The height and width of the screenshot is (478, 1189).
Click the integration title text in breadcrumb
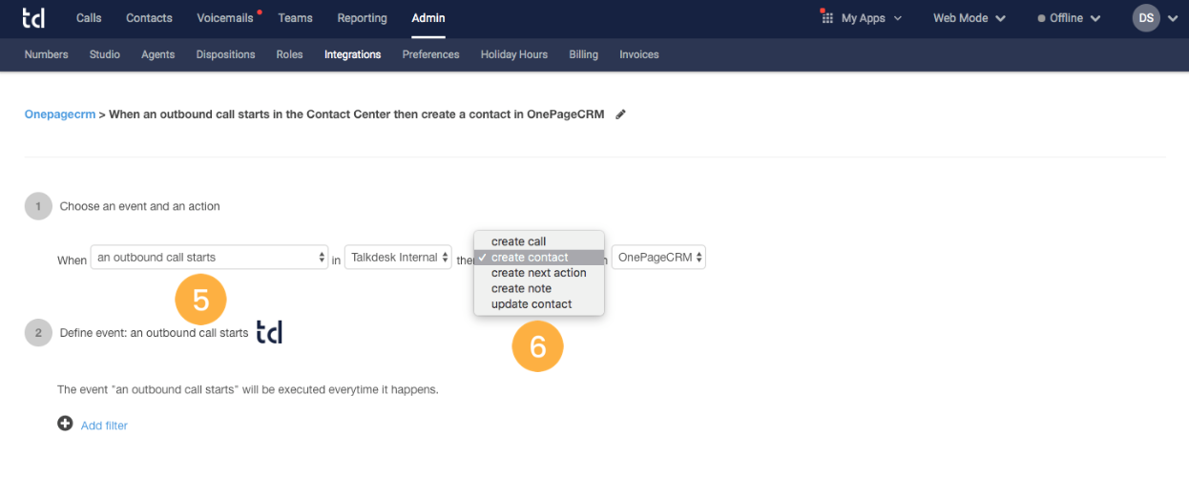tap(356, 114)
